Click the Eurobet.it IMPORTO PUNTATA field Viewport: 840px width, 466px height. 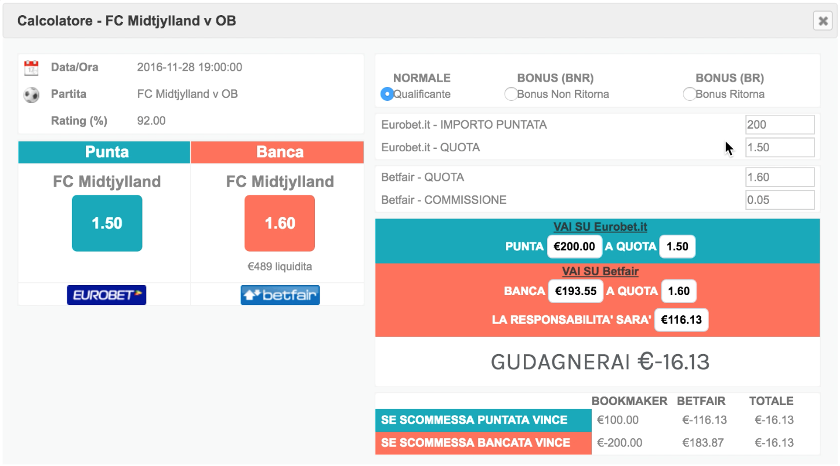click(780, 125)
